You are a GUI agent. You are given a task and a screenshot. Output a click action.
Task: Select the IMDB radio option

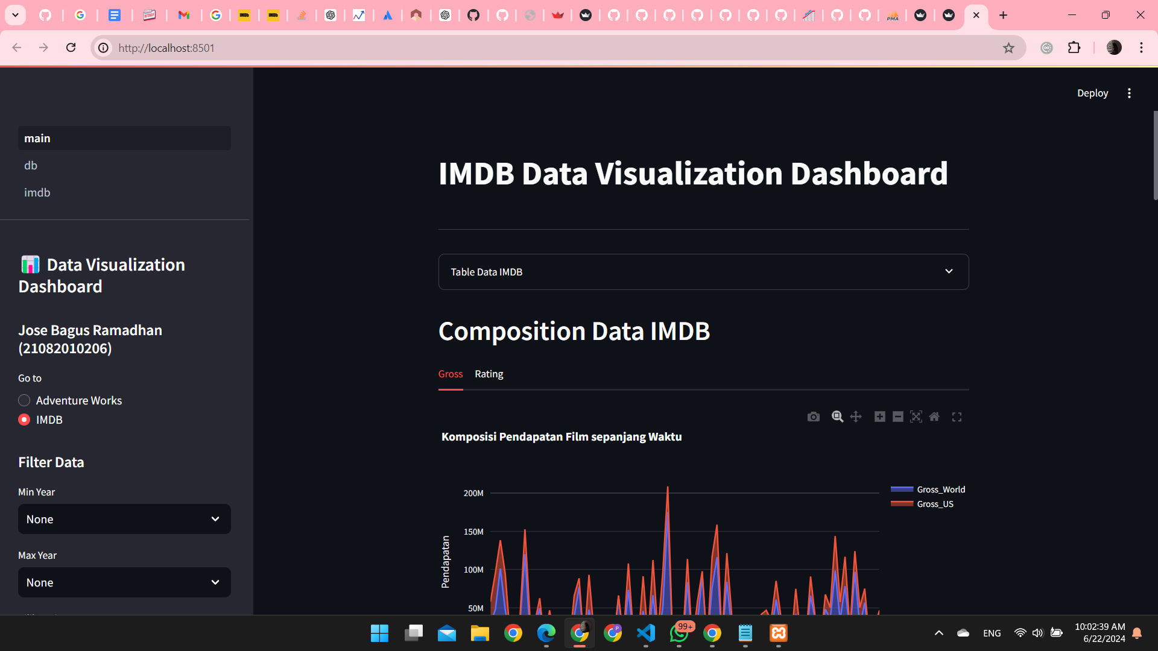tap(24, 420)
